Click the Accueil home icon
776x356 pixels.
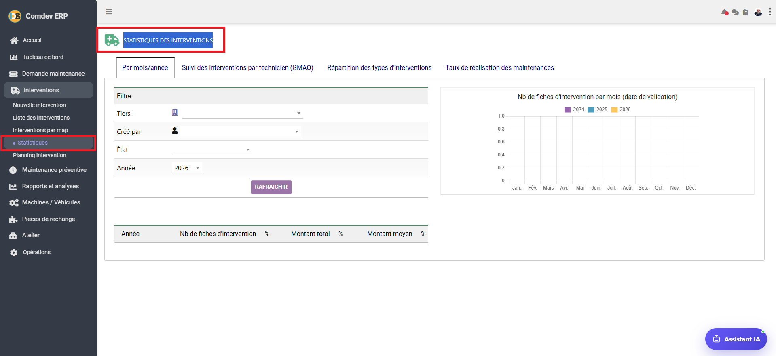pos(14,40)
